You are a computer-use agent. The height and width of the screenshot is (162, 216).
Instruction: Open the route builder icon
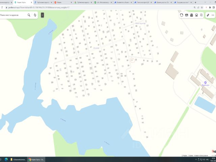pyautogui.click(x=35, y=15)
